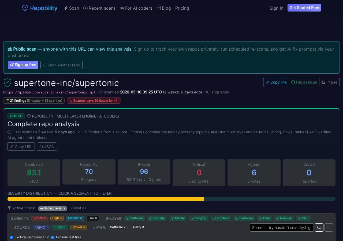The image size is (343, 241).
Task: Click the Crowd 0 reported card
Action: (x=309, y=173)
